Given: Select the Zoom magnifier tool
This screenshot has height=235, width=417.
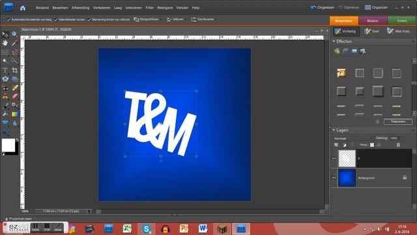Looking at the screenshot, I should coord(14,34).
